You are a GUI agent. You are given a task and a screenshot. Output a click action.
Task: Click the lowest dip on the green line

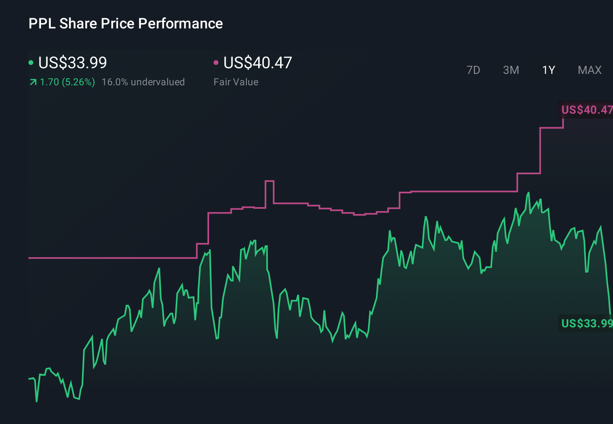coord(37,402)
